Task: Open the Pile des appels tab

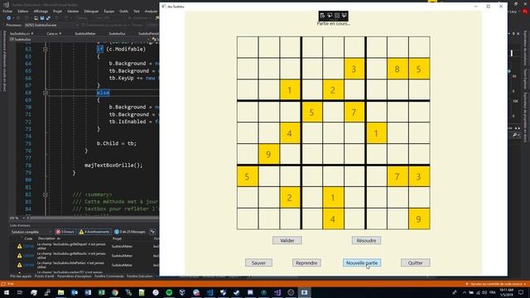Action: (21, 276)
